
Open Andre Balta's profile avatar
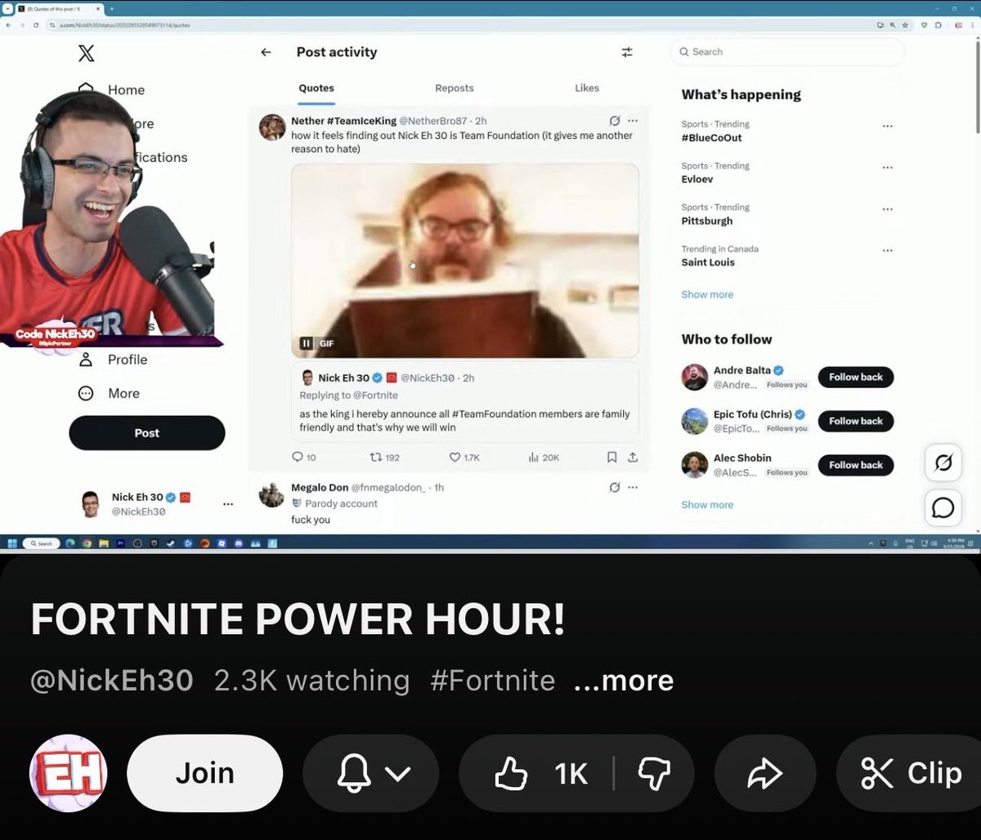click(695, 377)
